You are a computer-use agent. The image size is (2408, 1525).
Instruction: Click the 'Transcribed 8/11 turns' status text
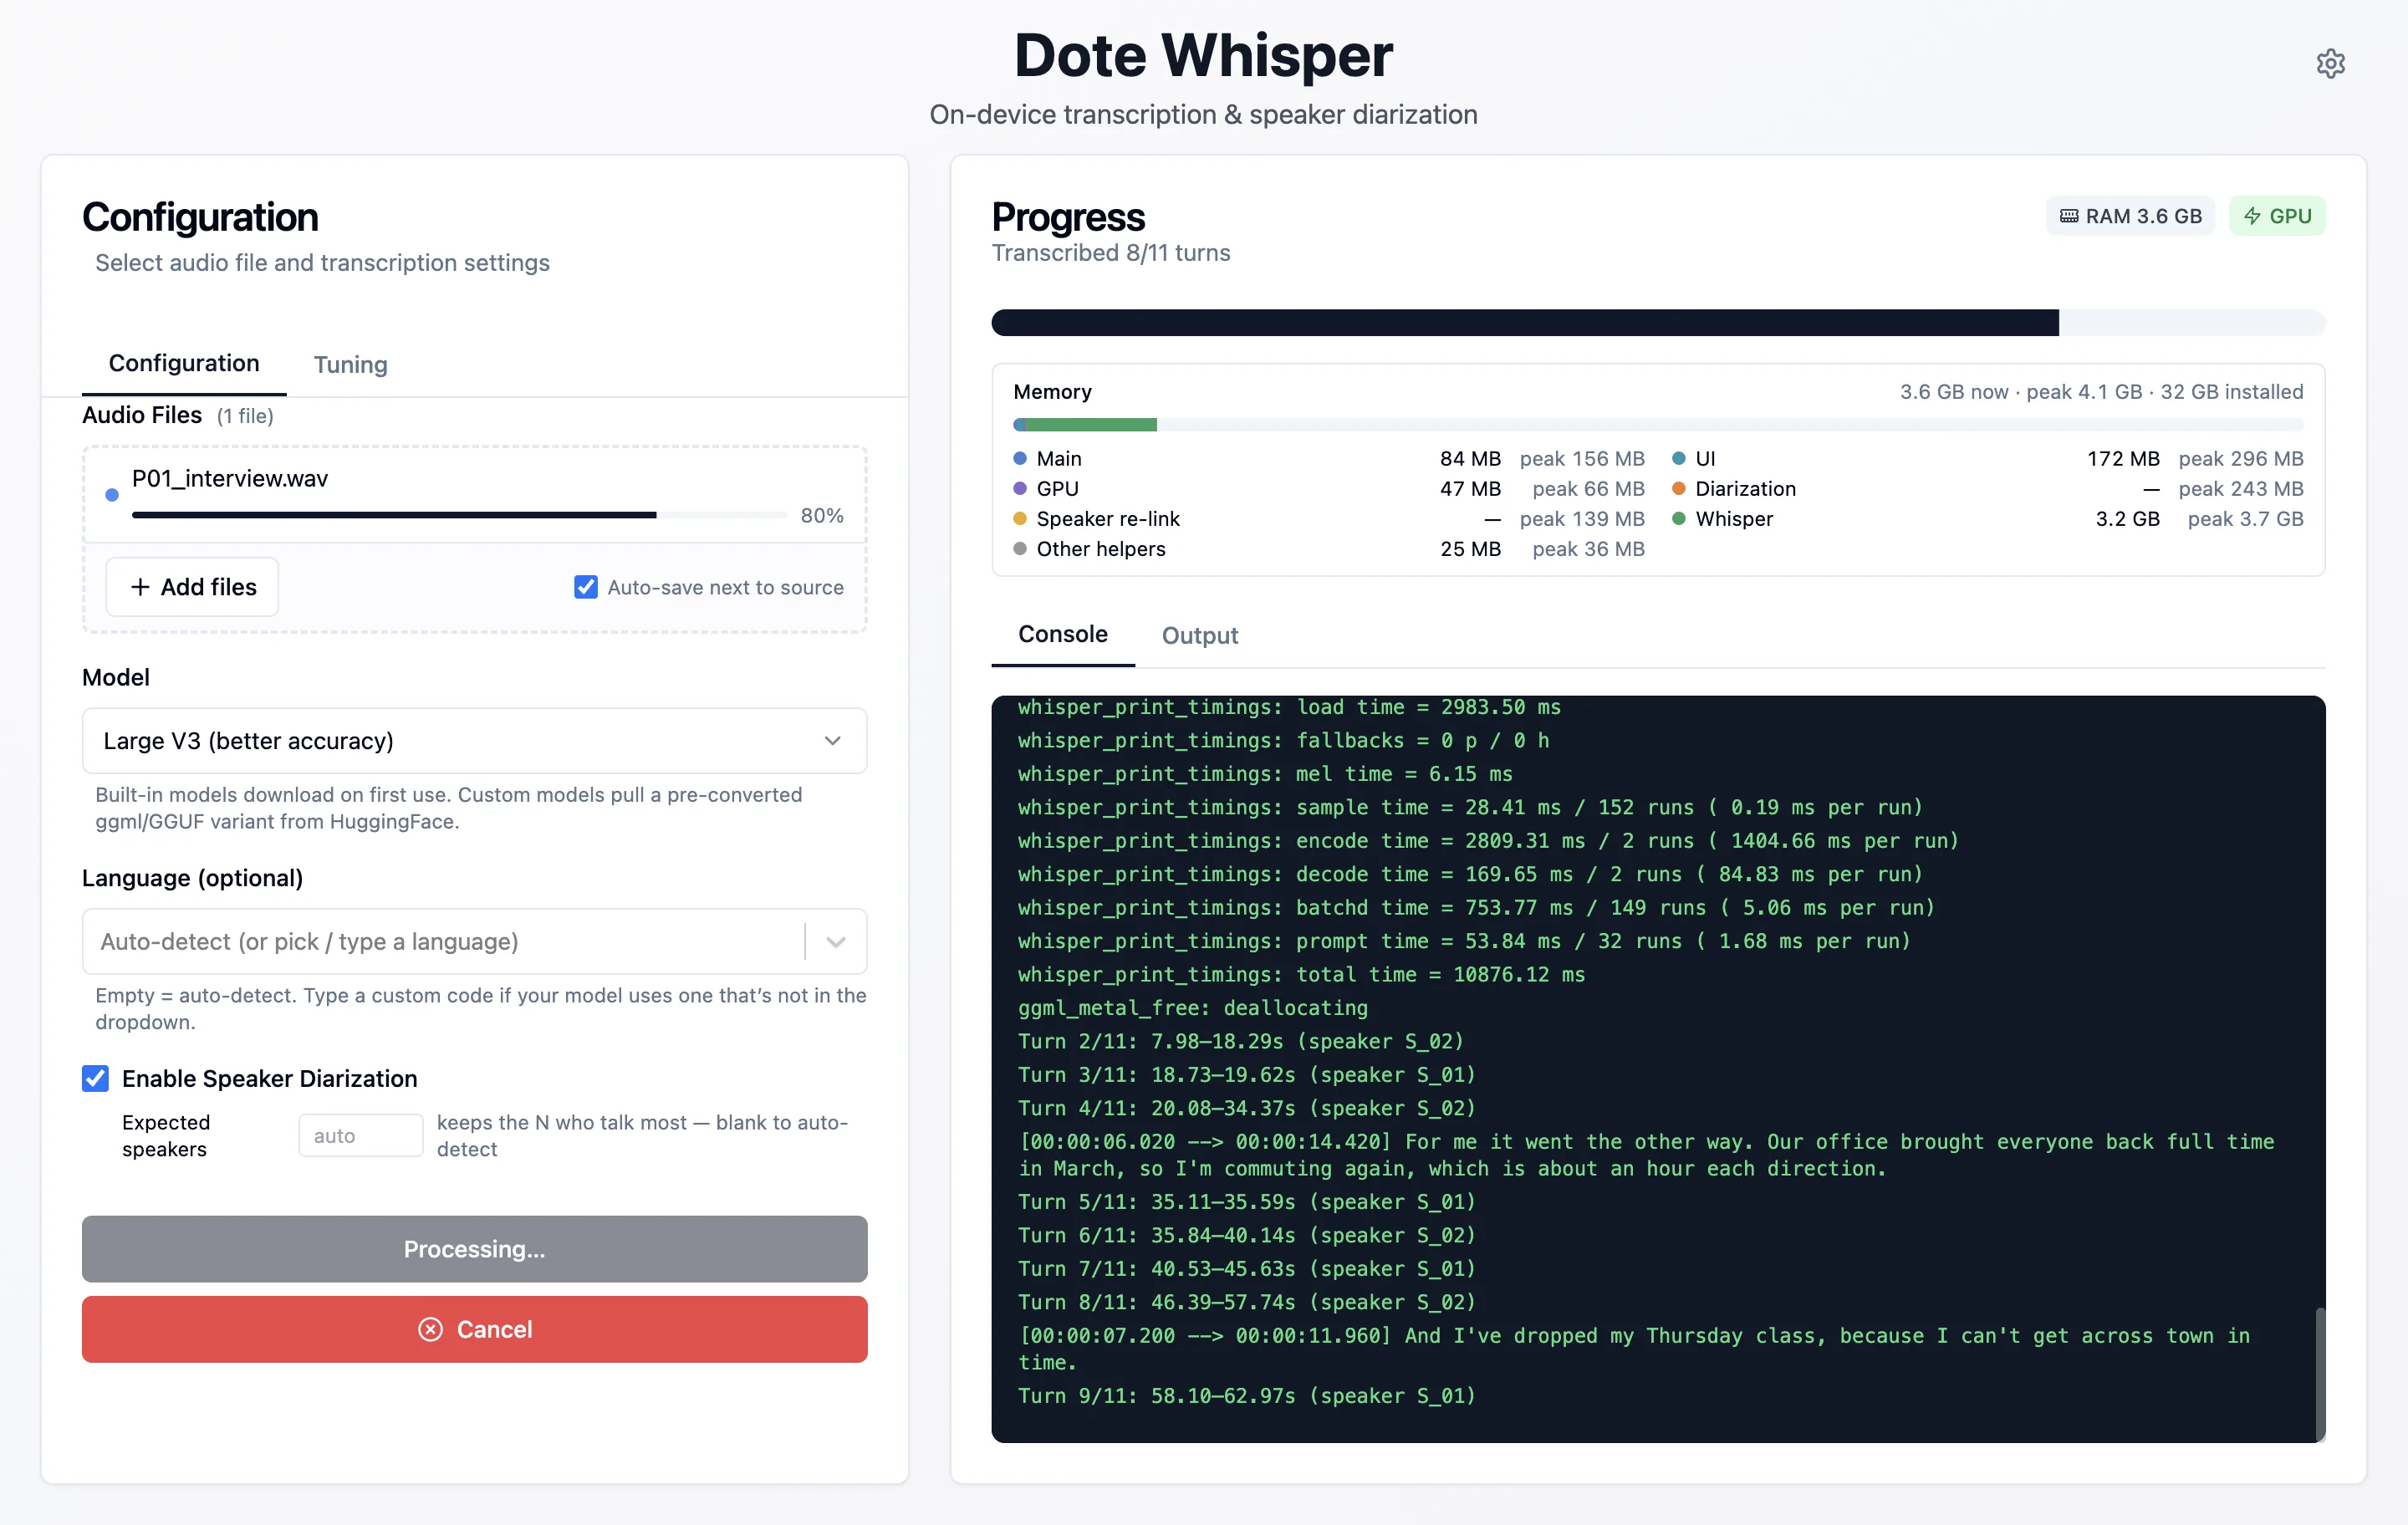tap(1110, 252)
